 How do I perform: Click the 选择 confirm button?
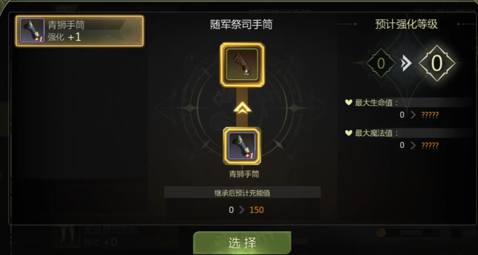click(242, 243)
